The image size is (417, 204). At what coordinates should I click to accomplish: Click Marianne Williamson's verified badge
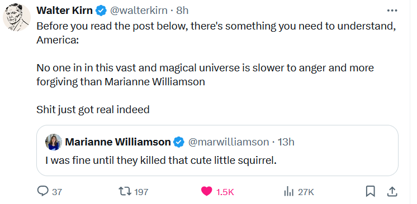[179, 142]
